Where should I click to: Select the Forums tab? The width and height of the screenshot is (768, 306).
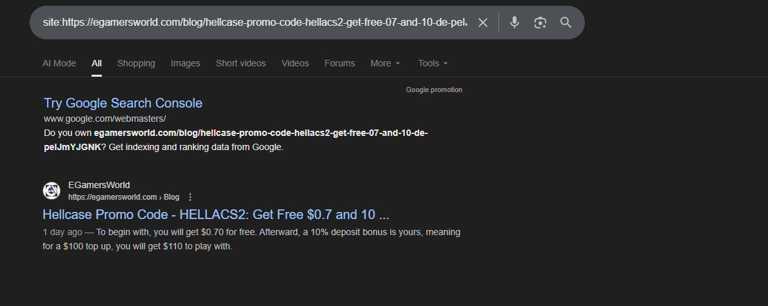pos(340,63)
